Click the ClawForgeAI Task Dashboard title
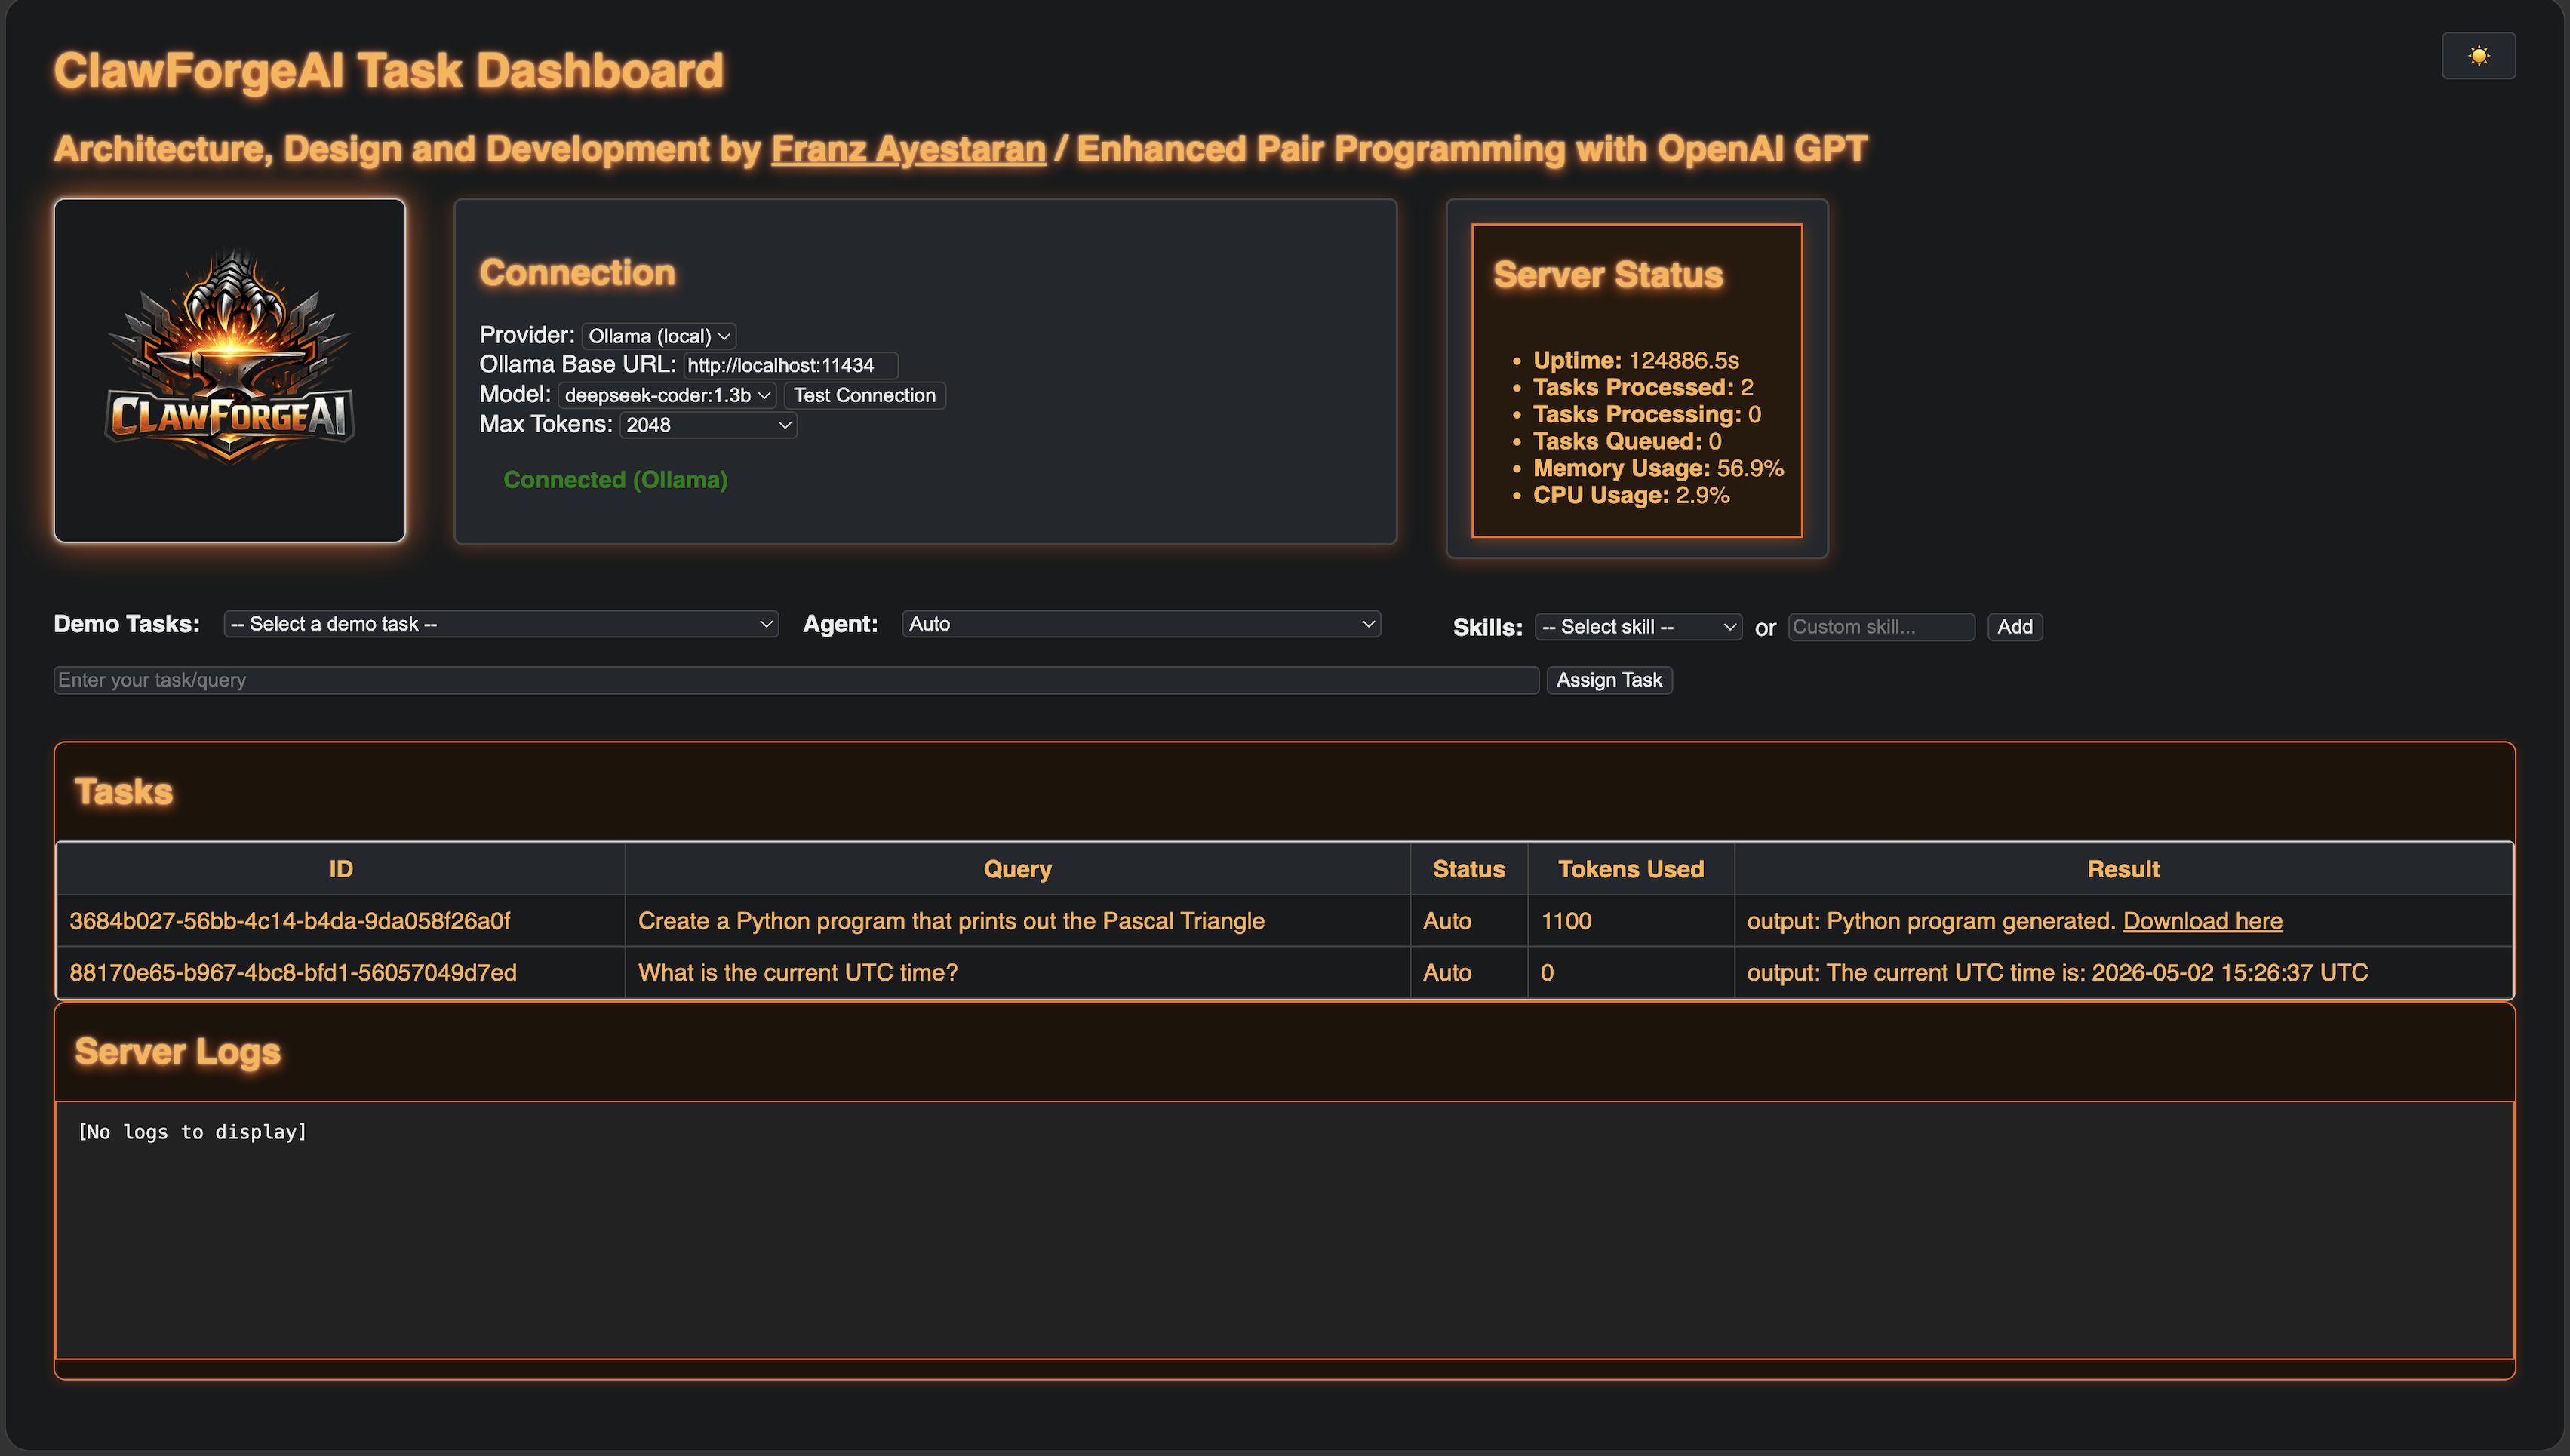Image resolution: width=2570 pixels, height=1456 pixels. pos(388,71)
